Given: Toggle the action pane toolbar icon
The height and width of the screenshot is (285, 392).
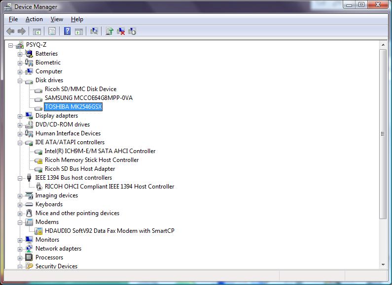Looking at the screenshot, I should click(x=79, y=32).
